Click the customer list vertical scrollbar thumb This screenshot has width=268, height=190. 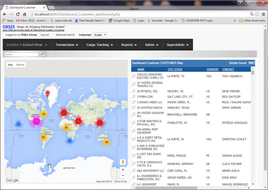click(x=253, y=73)
